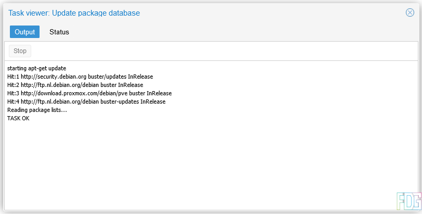
Task: Select the 'starting apt-get update' log line
Action: pyautogui.click(x=36, y=68)
